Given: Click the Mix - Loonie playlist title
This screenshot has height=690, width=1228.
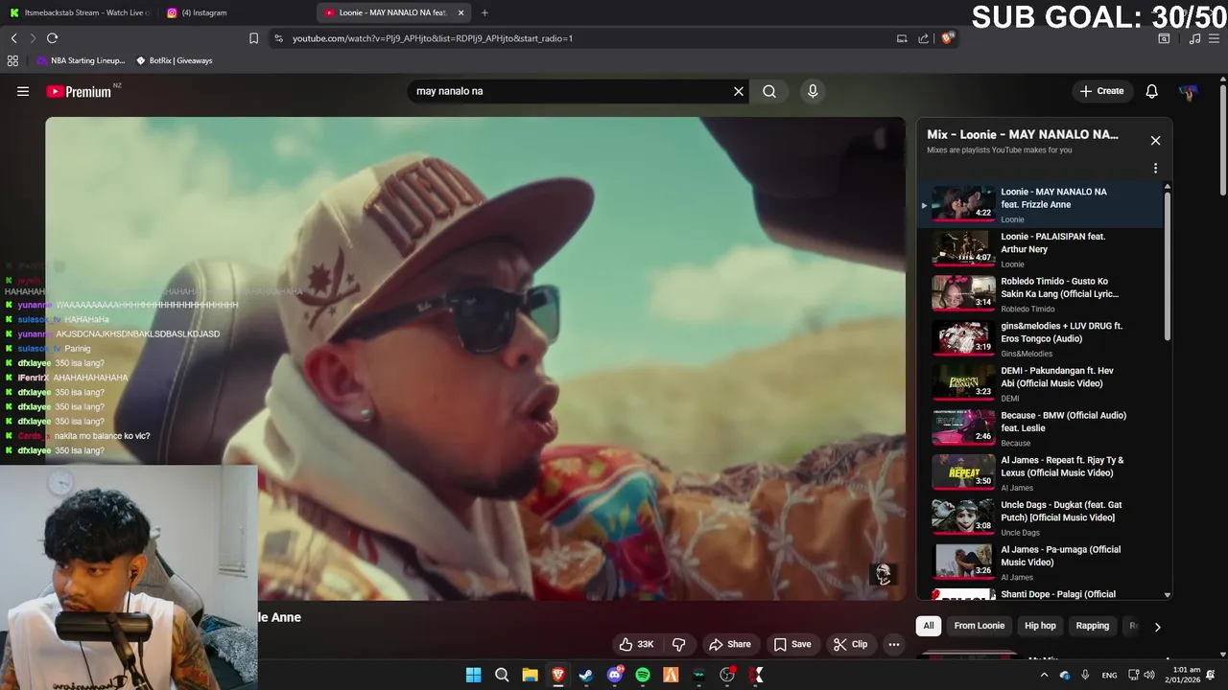Looking at the screenshot, I should pyautogui.click(x=1023, y=134).
